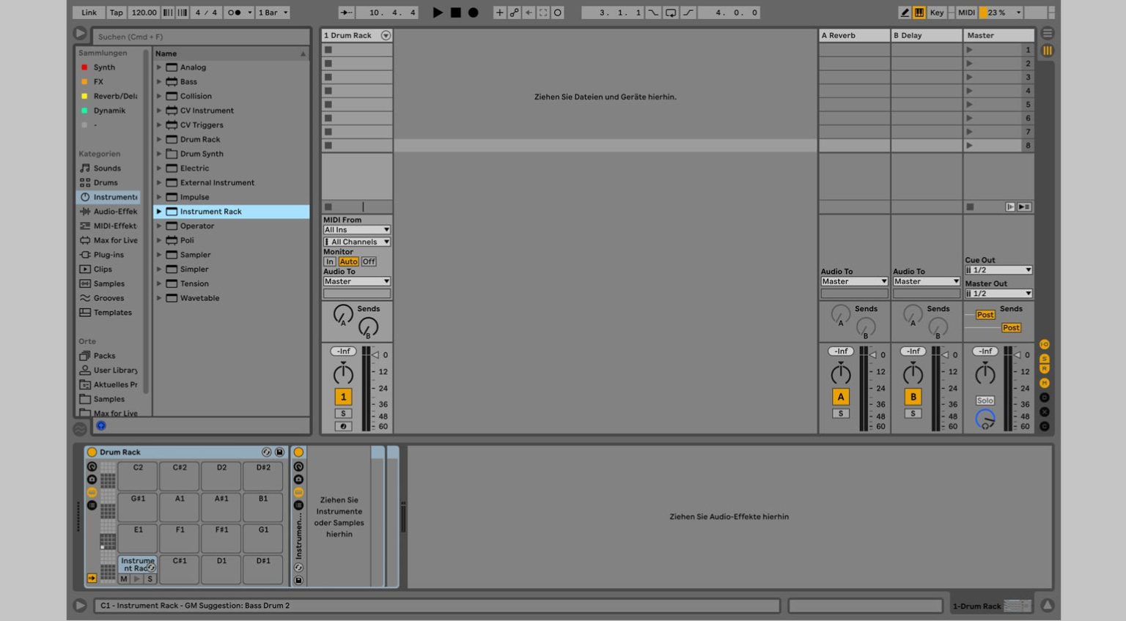Open the 1 Bar quantization dropdown
This screenshot has width=1126, height=621.
point(272,12)
